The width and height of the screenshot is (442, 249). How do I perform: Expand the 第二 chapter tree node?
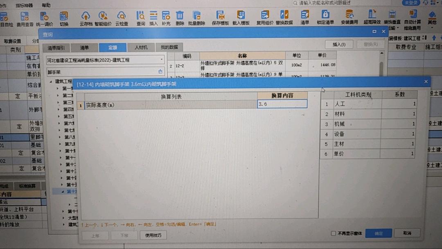click(58, 95)
